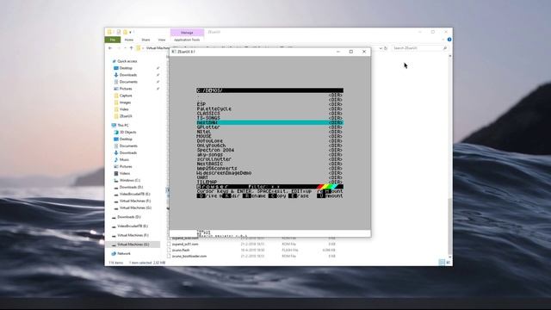Screen dimensions: 551x310
Task: Open the Customize Quick Access Toolbar dropdown
Action: click(130, 33)
